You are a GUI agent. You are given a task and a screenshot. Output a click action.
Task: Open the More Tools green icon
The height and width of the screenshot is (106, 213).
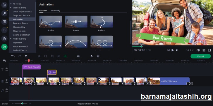coord(4,47)
